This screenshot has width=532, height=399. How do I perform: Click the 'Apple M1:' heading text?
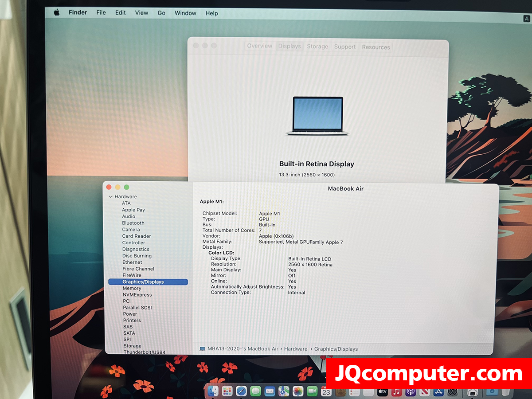[x=212, y=202]
